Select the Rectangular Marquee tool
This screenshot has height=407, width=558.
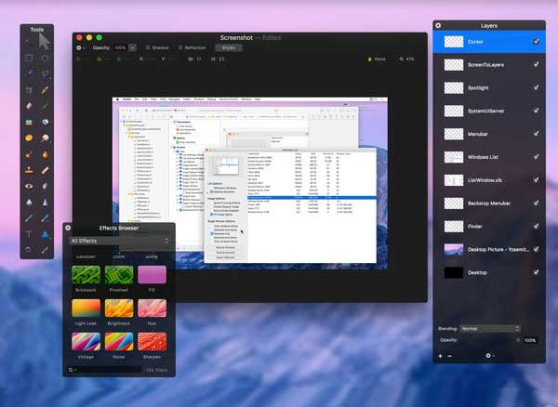(x=29, y=58)
